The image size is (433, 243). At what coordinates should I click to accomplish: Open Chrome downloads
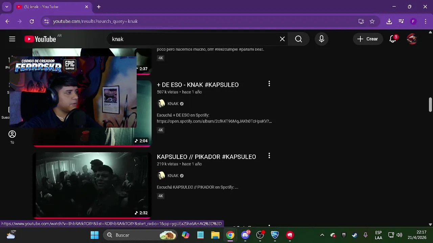click(x=389, y=21)
